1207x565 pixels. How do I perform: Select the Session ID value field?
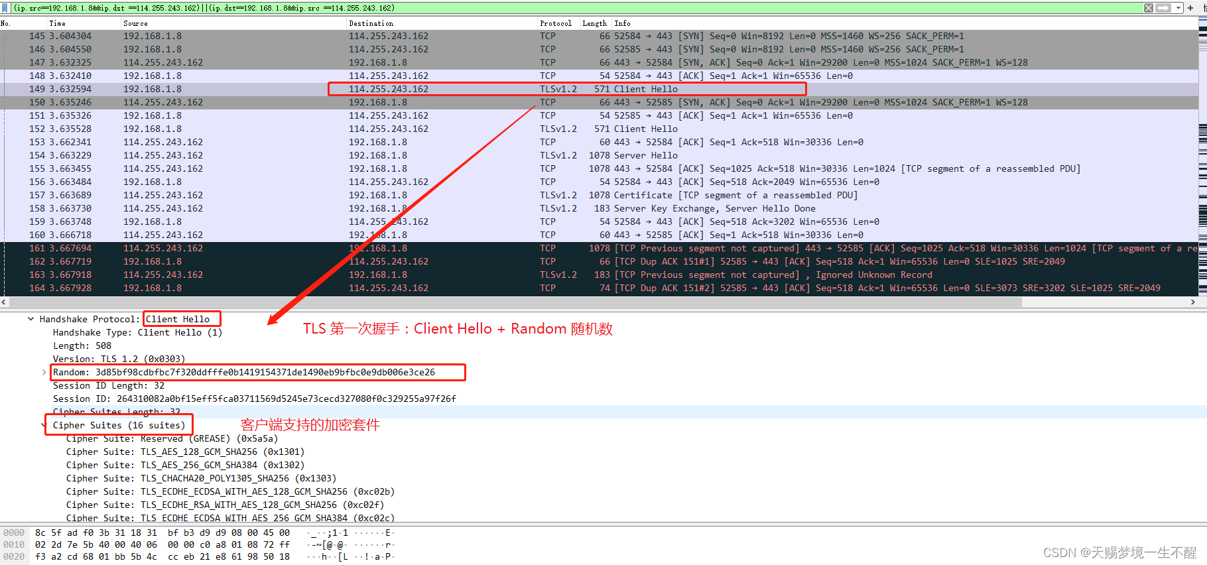(x=255, y=399)
